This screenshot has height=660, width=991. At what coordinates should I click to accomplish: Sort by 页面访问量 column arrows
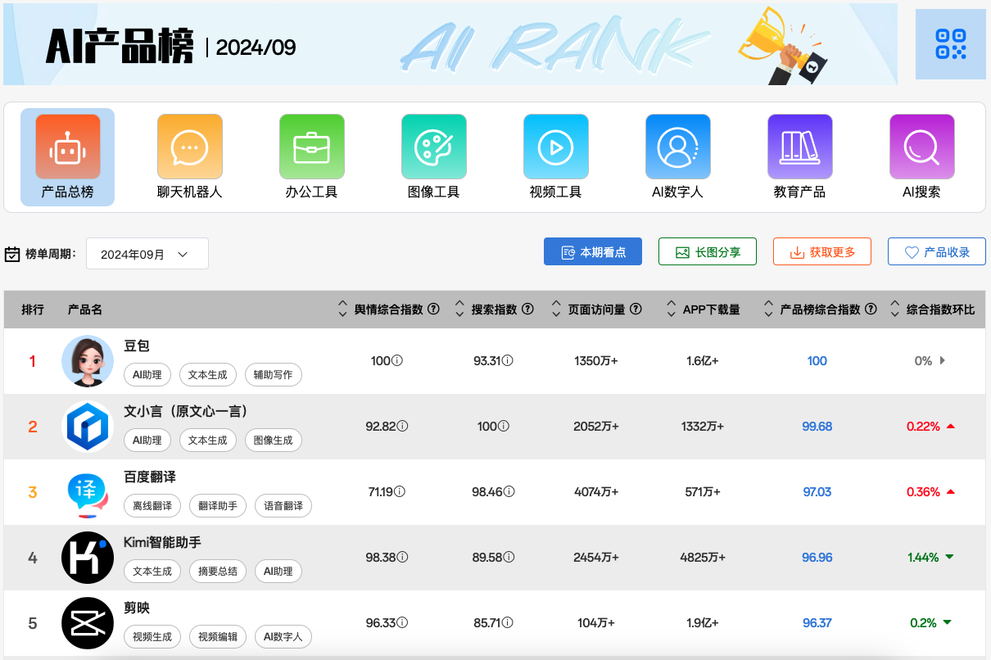click(x=557, y=310)
